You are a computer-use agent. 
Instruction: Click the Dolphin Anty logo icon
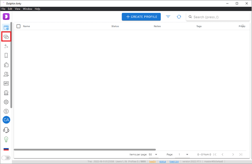(6, 17)
